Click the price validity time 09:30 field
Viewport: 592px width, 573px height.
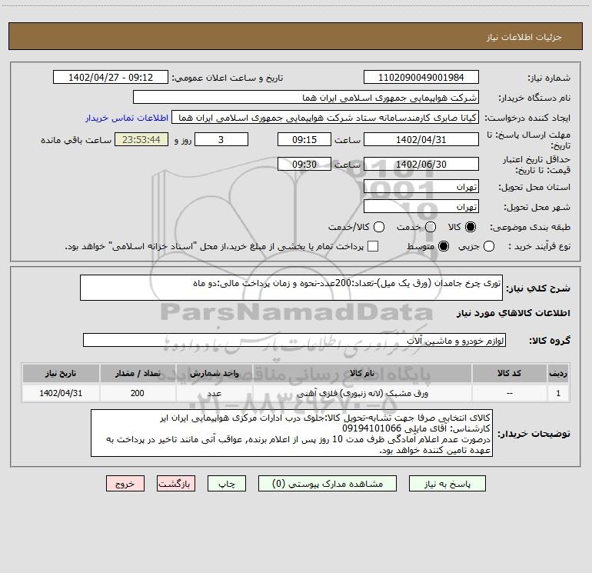point(304,164)
